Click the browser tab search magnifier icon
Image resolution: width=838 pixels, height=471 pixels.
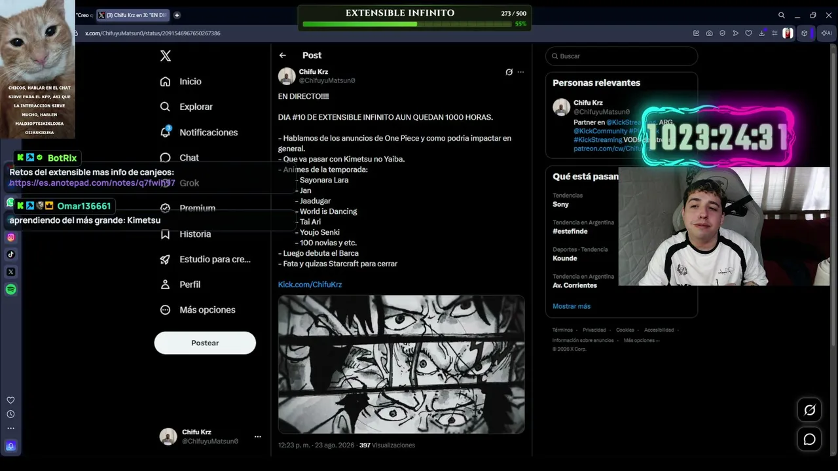(x=782, y=15)
